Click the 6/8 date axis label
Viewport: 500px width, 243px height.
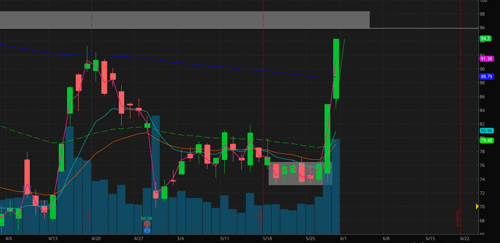click(x=386, y=239)
